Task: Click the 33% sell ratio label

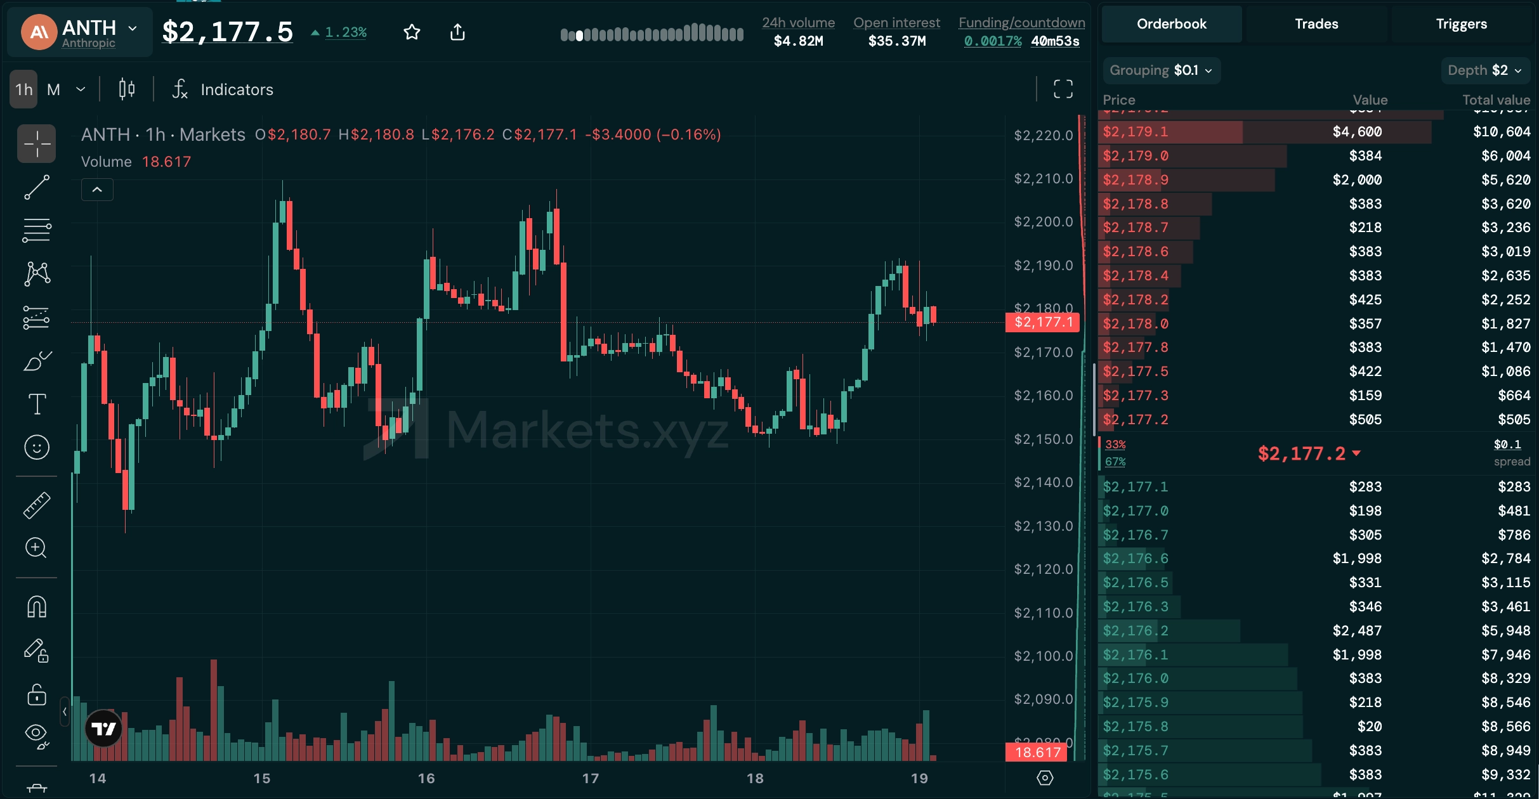Action: tap(1115, 445)
